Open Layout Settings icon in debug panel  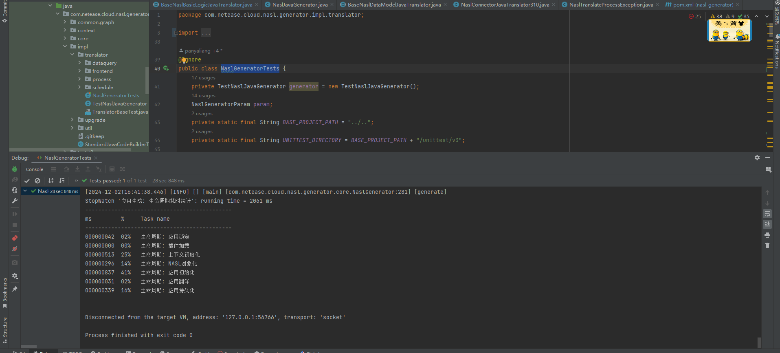768,169
